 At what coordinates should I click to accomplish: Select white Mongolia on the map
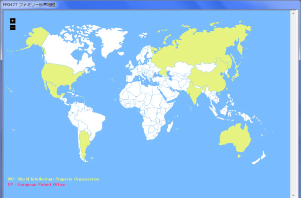pyautogui.click(x=206, y=67)
